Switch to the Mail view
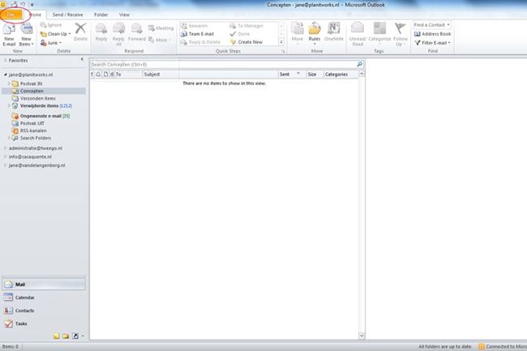The height and width of the screenshot is (351, 527). tap(44, 285)
